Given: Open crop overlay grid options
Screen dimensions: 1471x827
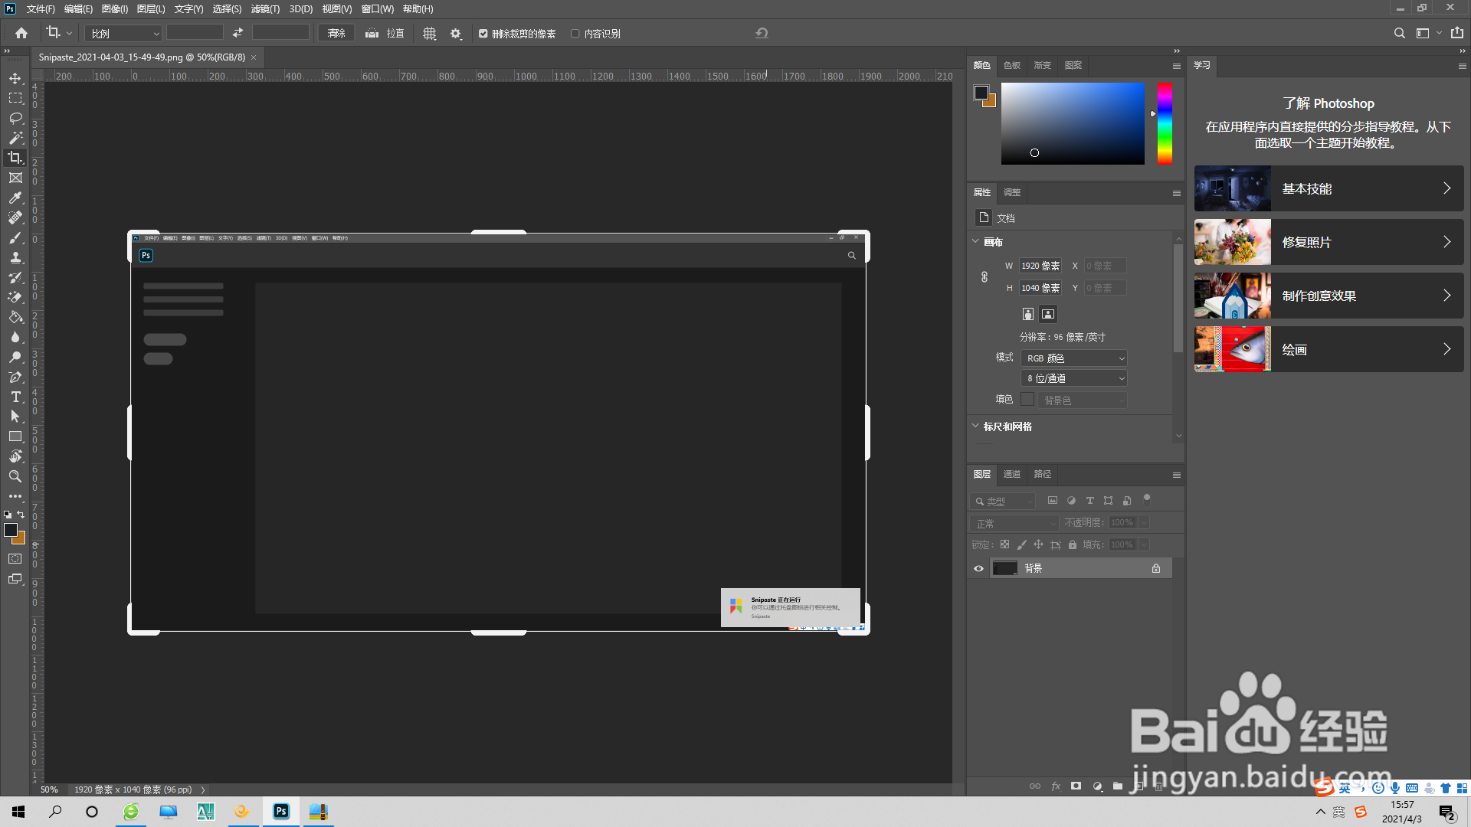Looking at the screenshot, I should tap(430, 34).
